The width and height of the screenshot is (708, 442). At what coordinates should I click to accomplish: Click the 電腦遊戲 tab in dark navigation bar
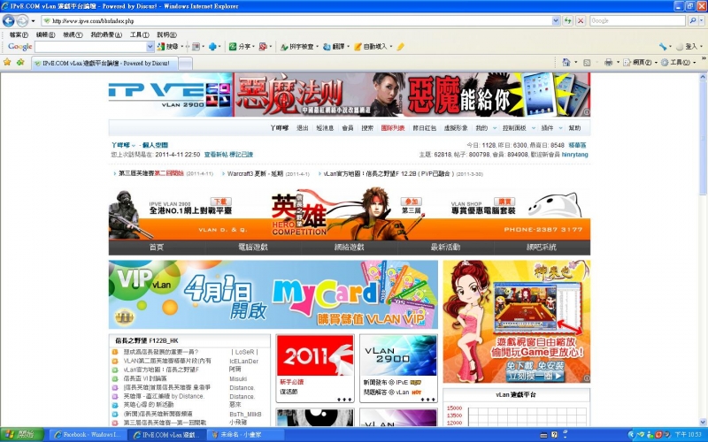[x=253, y=248]
